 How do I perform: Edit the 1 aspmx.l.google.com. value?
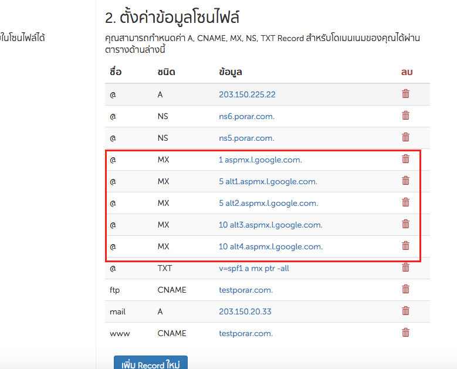260,160
